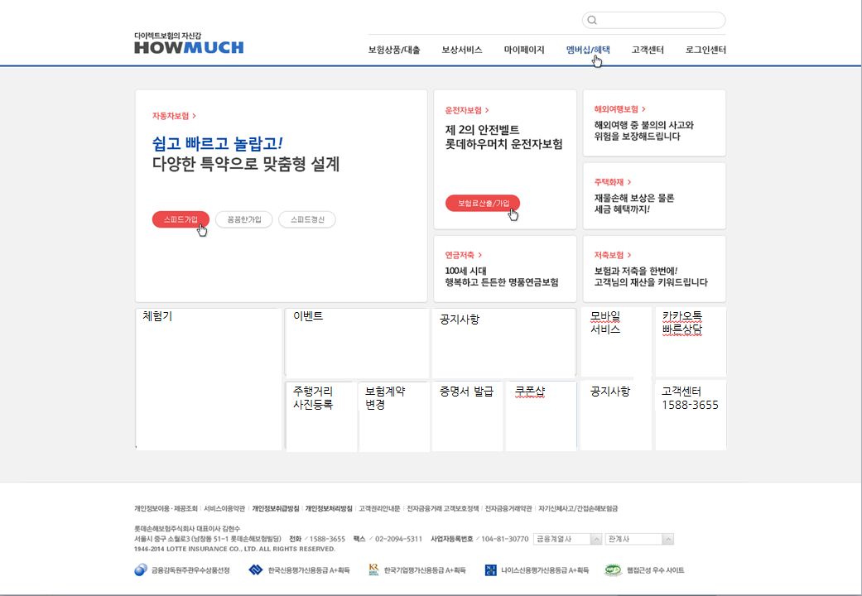Click "해외여행 중 불의의 사고와" description text
862x596 pixels.
point(643,125)
